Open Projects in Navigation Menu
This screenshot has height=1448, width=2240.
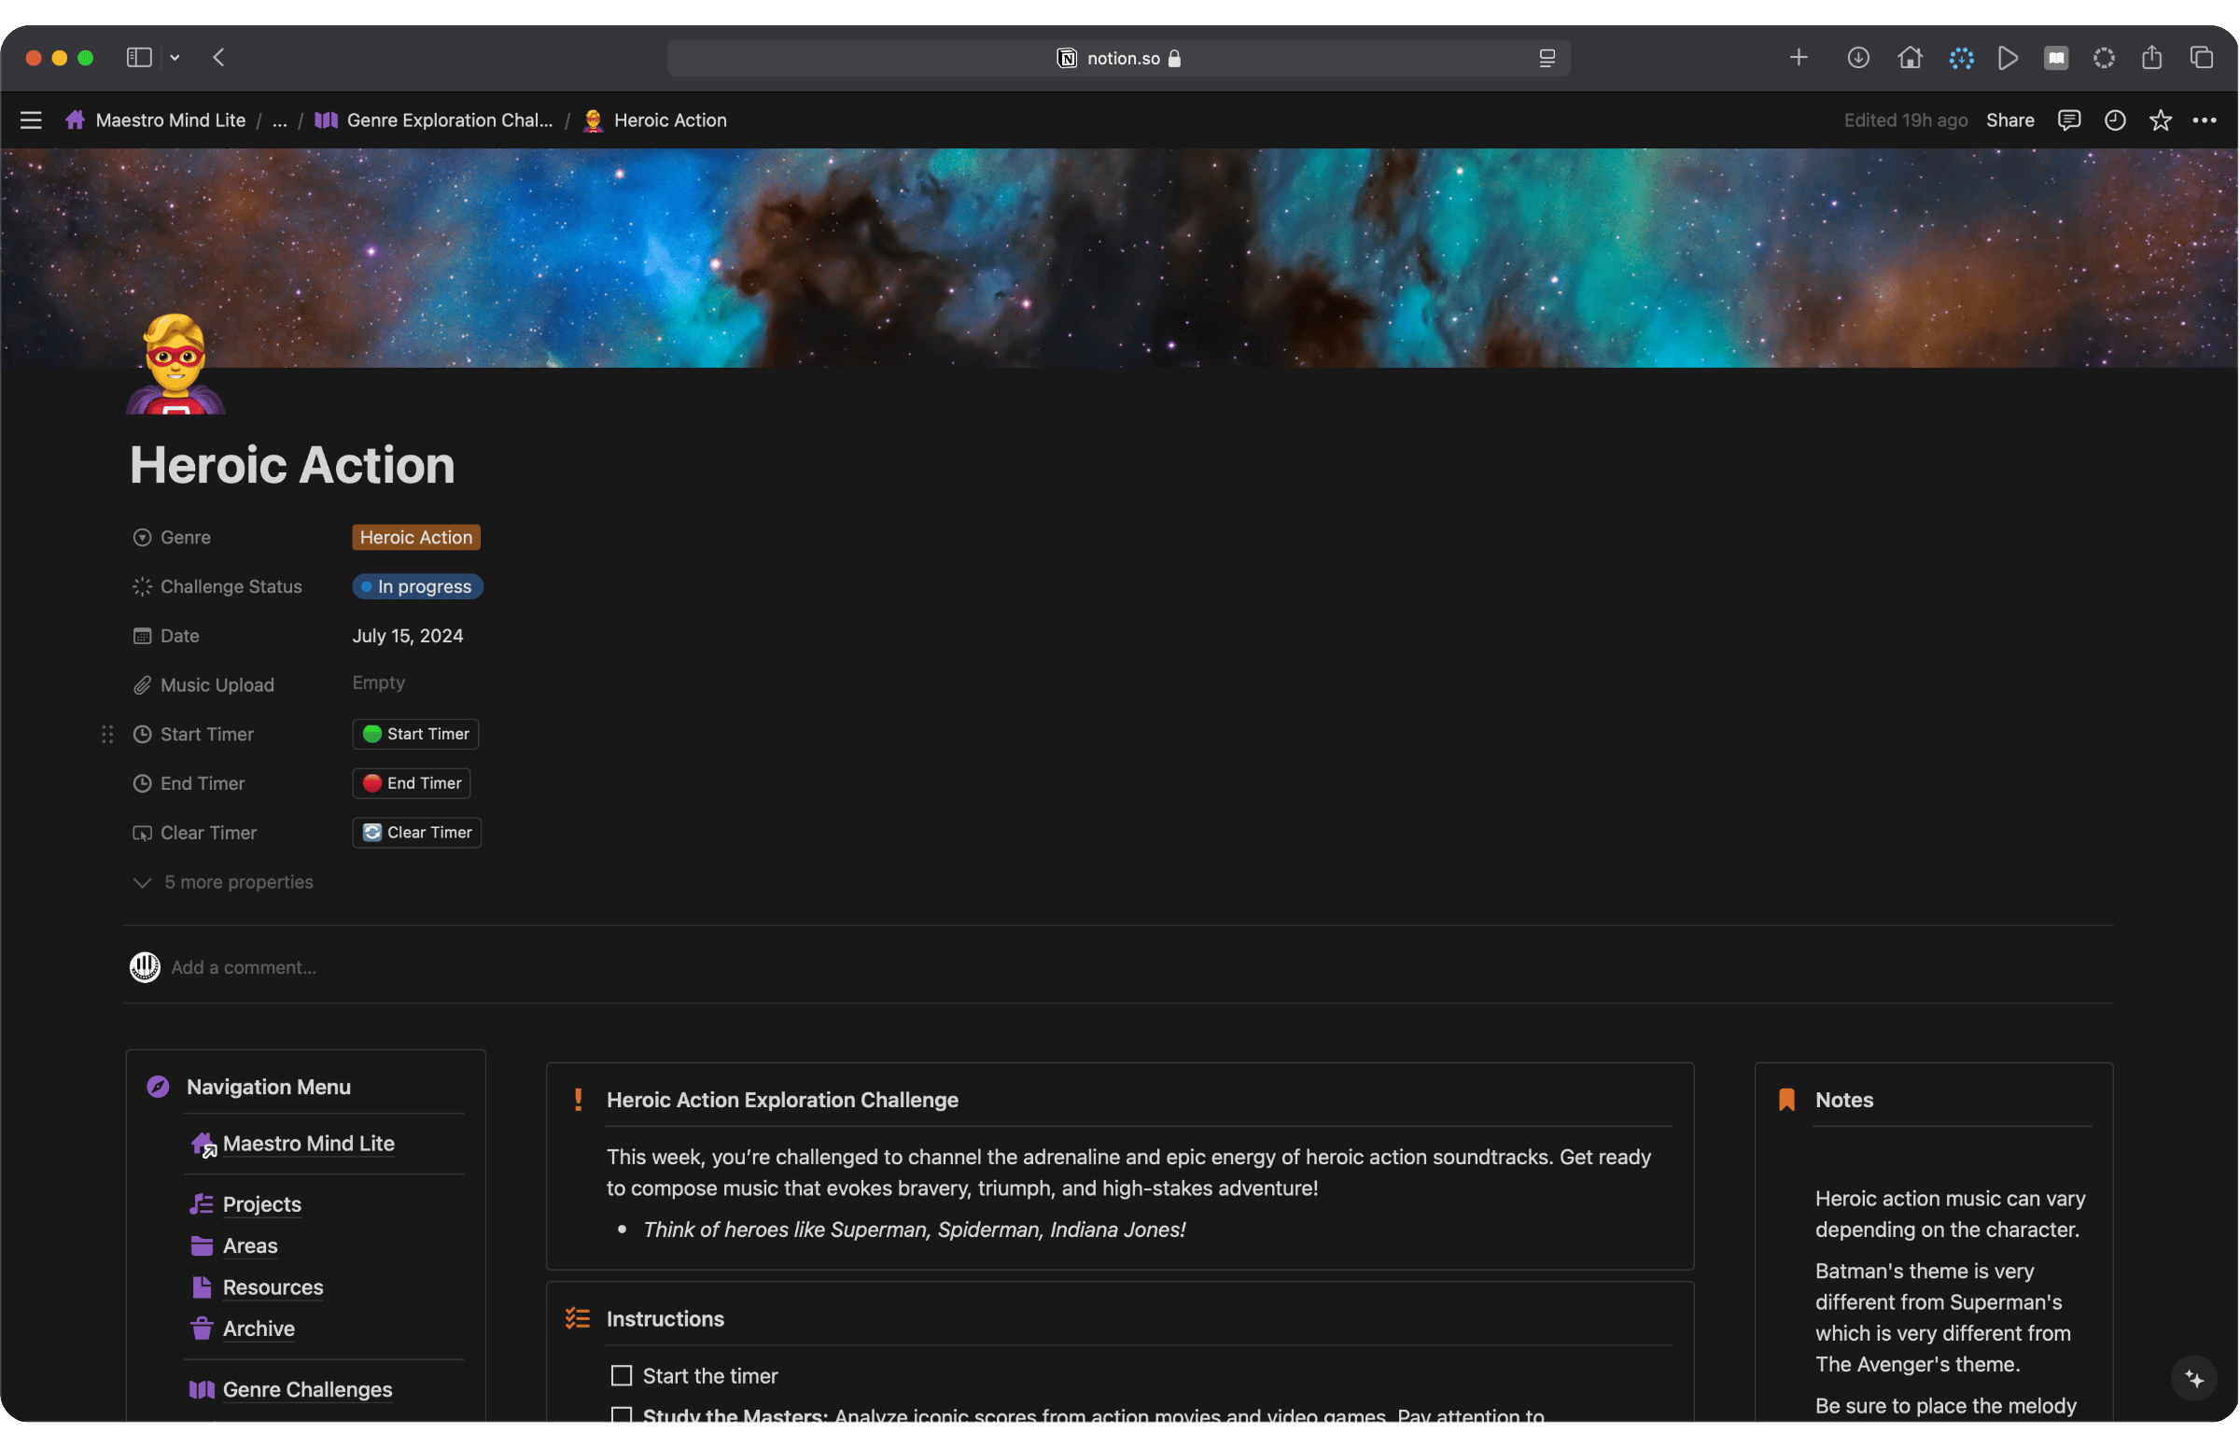coord(261,1204)
